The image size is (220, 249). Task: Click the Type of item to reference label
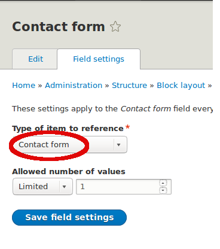[x=68, y=129]
